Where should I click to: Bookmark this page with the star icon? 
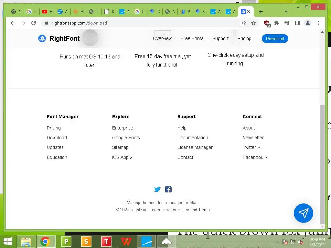click(253, 23)
